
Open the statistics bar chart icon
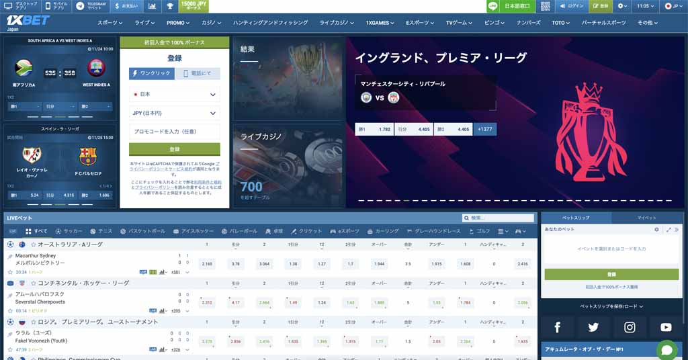[x=152, y=6]
